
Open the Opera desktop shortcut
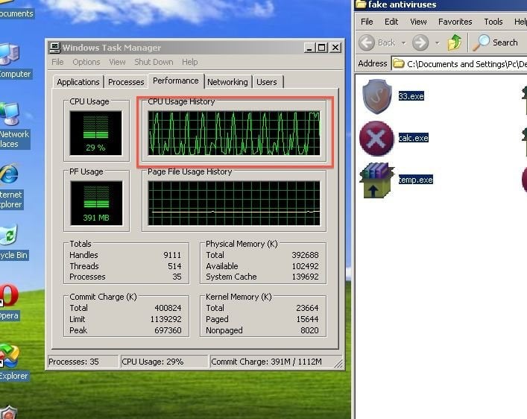point(7,297)
